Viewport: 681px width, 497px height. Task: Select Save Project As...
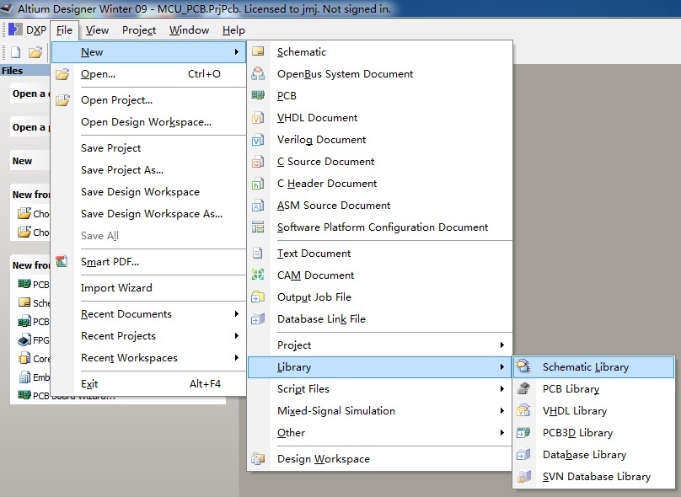tap(148, 169)
